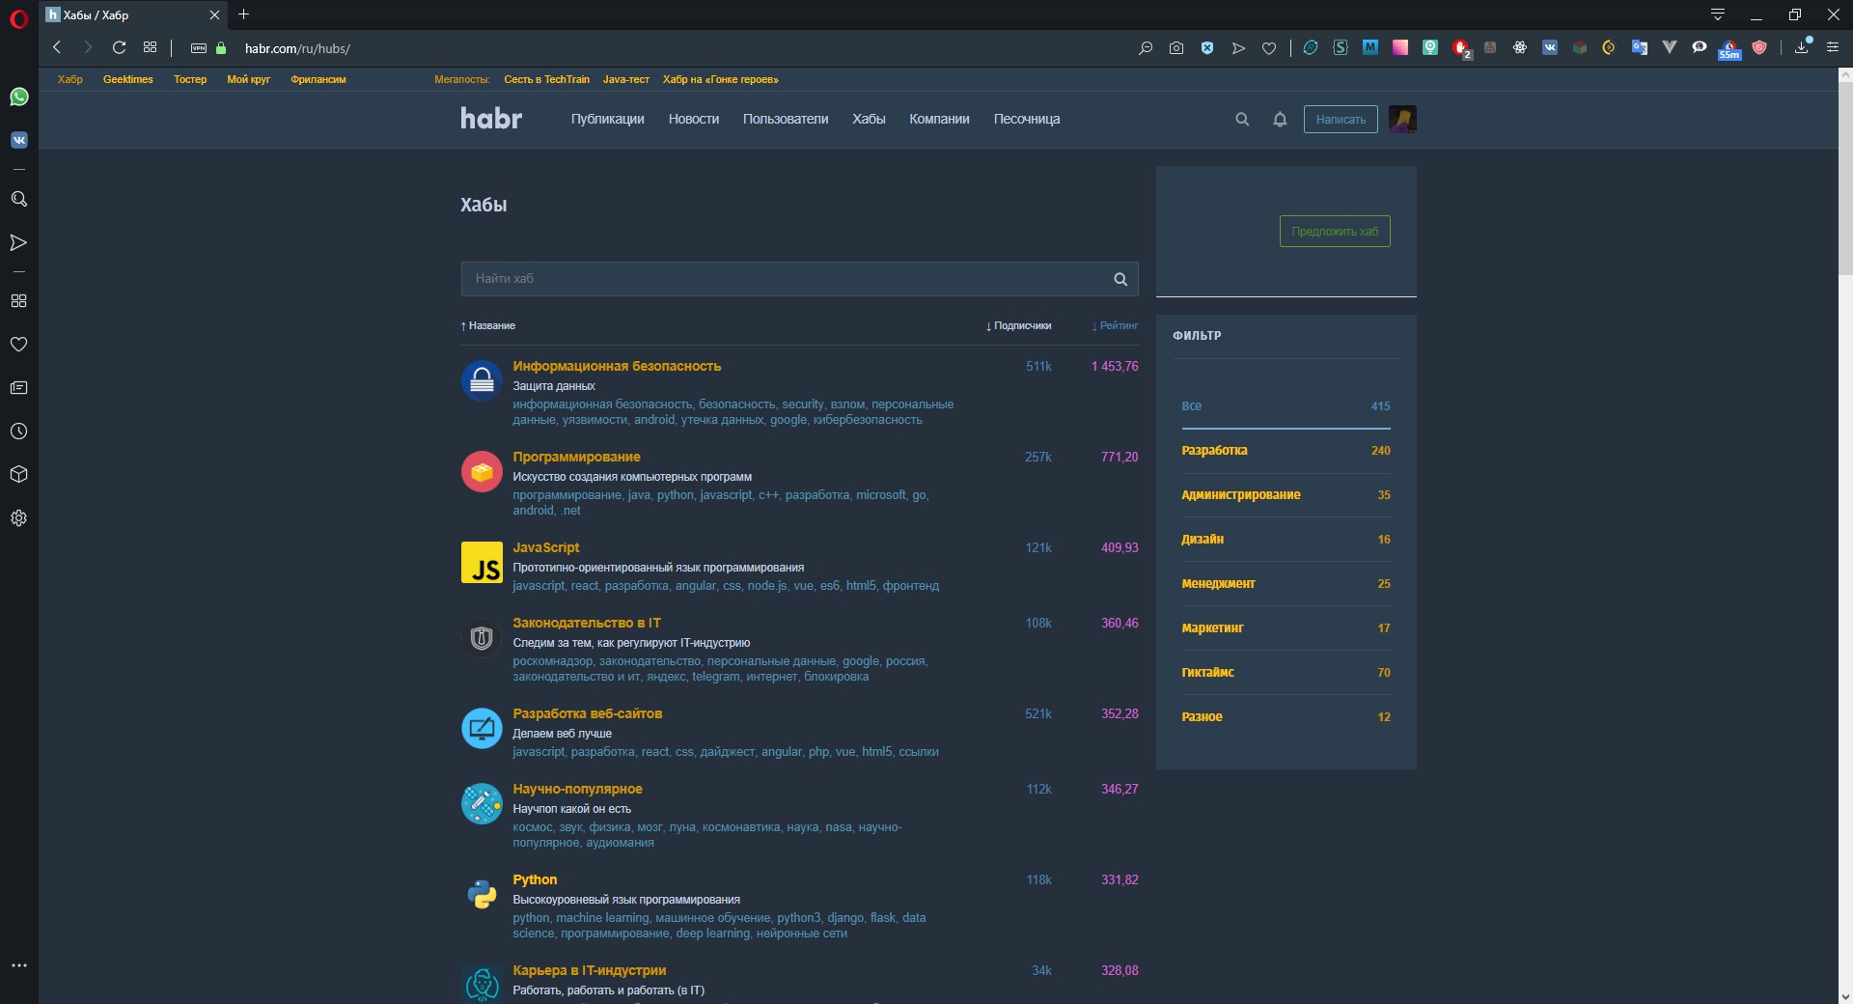Open the Vue devtools extension
The height and width of the screenshot is (1004, 1853).
pos(1670,47)
